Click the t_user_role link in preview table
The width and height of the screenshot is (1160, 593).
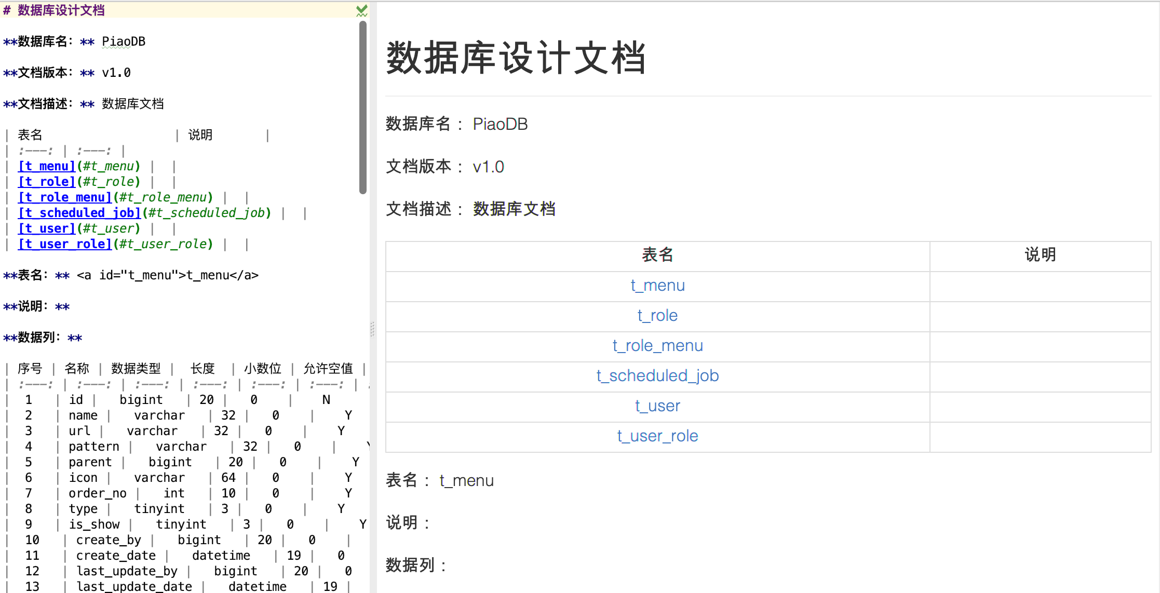tap(657, 436)
